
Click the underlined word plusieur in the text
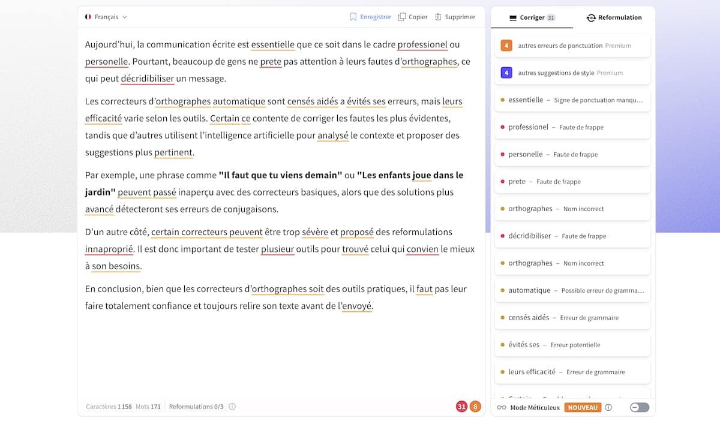pyautogui.click(x=278, y=249)
